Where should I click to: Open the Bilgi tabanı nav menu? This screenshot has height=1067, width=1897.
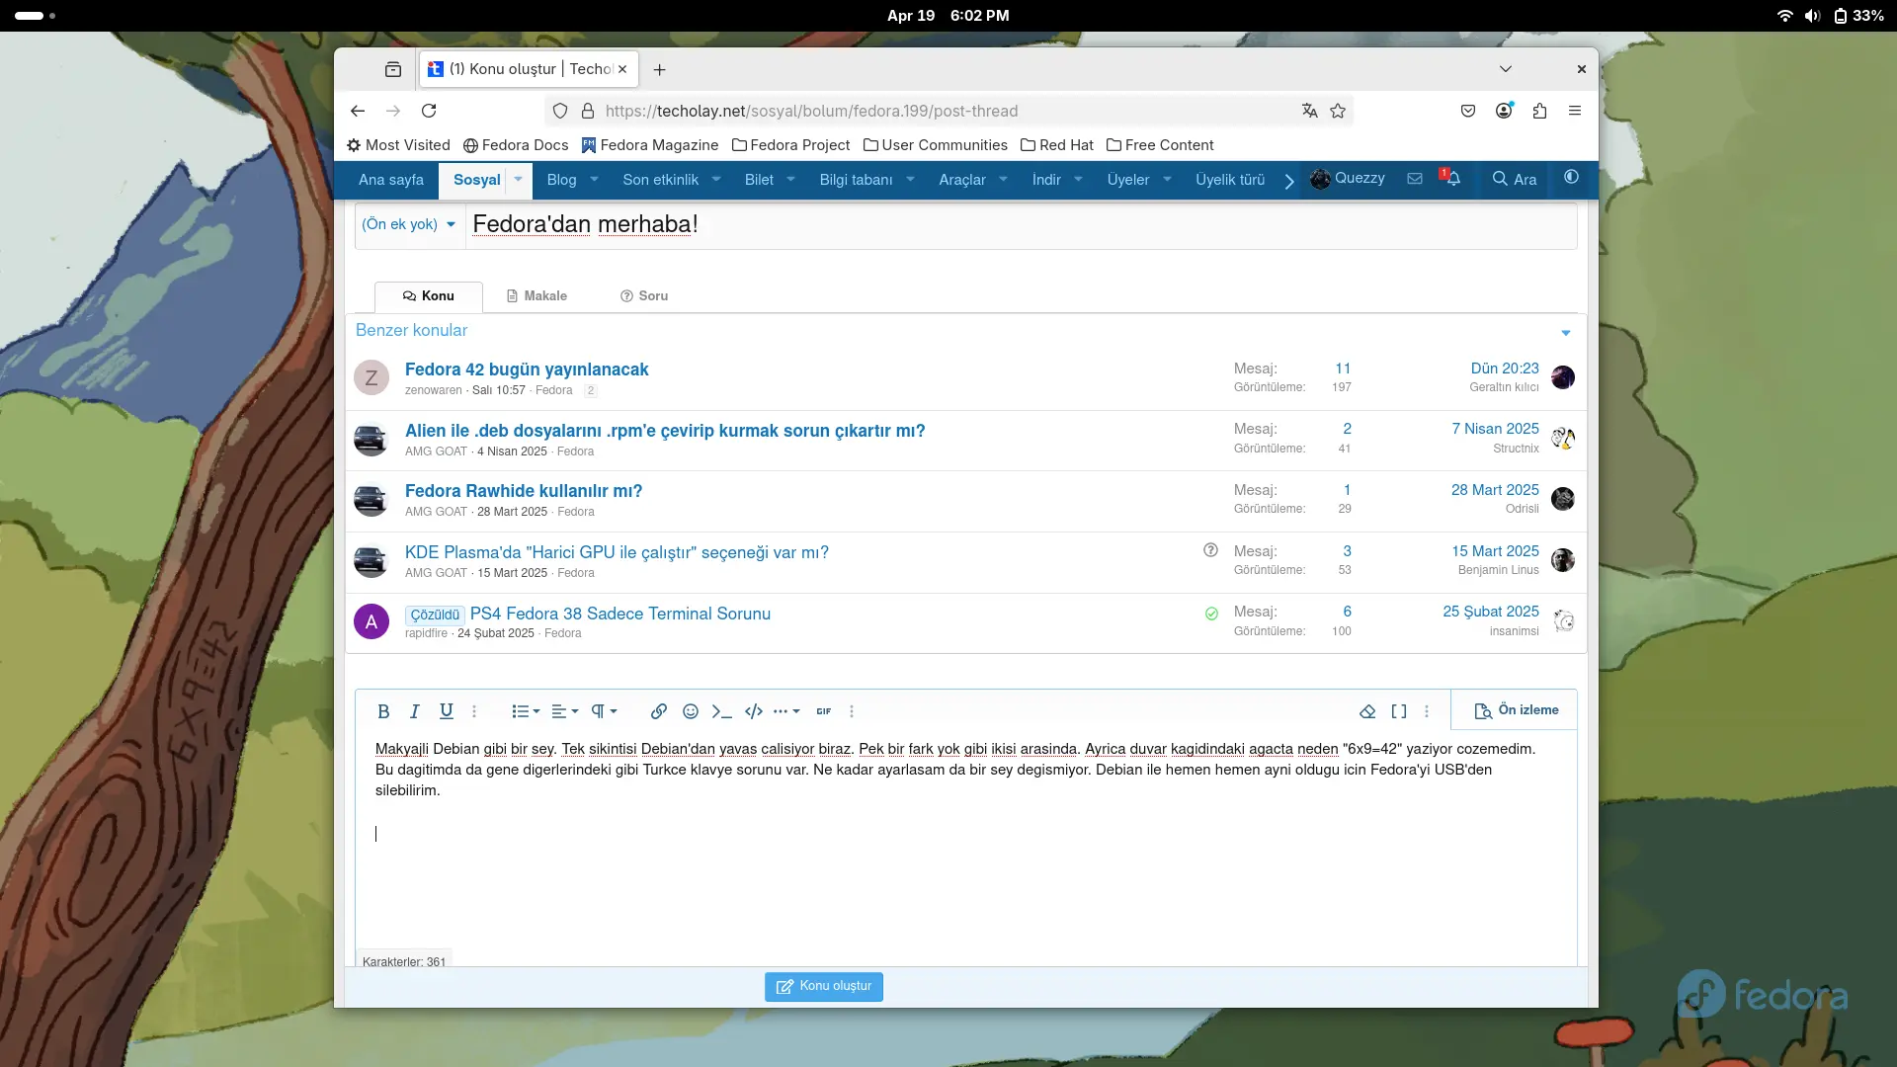[x=856, y=180]
